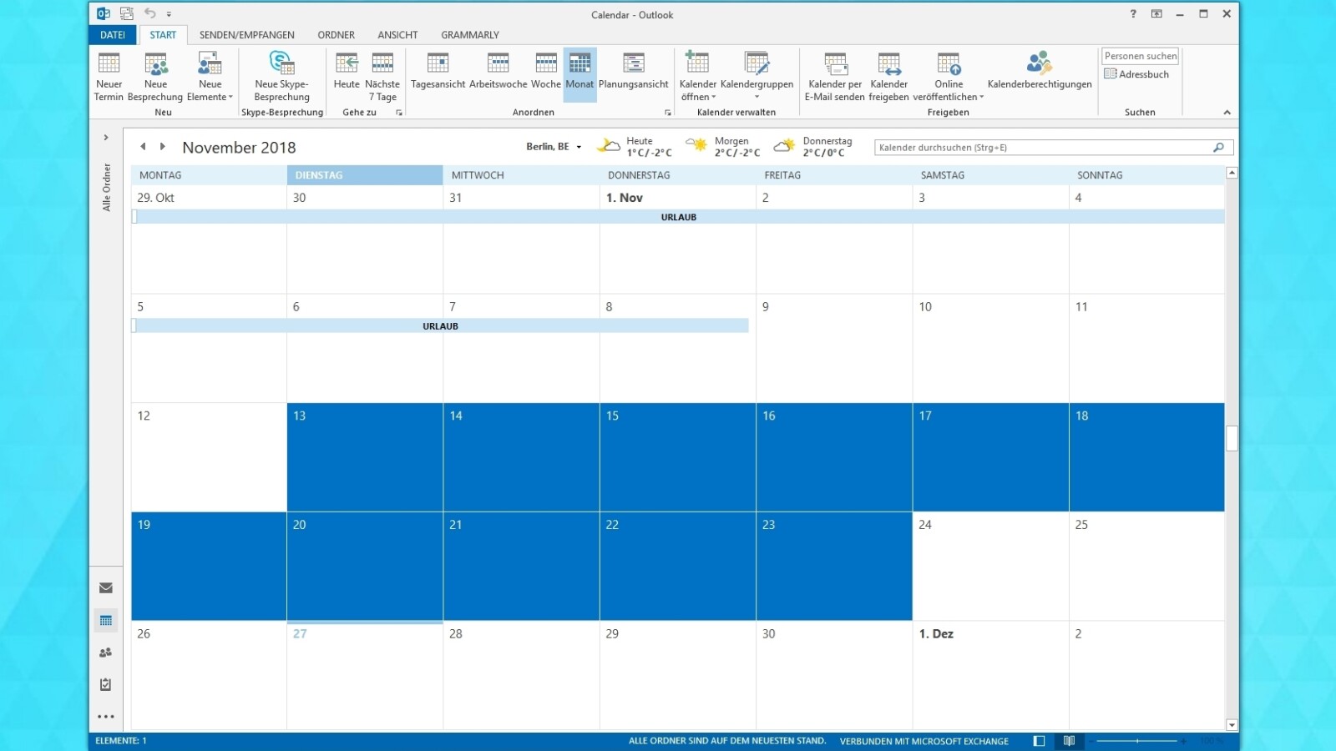Open the DATEI tab
Screen dimensions: 1336x751
click(x=113, y=35)
